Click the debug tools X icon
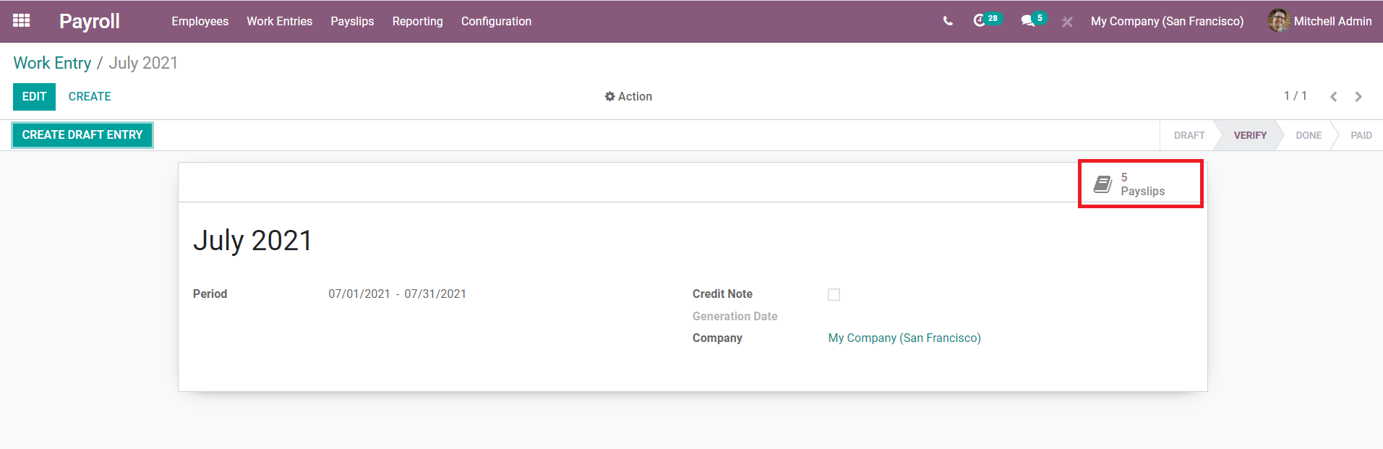Image resolution: width=1383 pixels, height=449 pixels. (1067, 22)
